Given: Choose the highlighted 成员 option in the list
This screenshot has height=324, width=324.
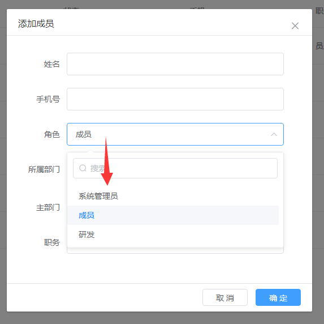Looking at the screenshot, I should tap(173, 215).
